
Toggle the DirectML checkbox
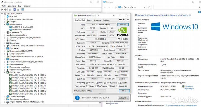point(119,83)
